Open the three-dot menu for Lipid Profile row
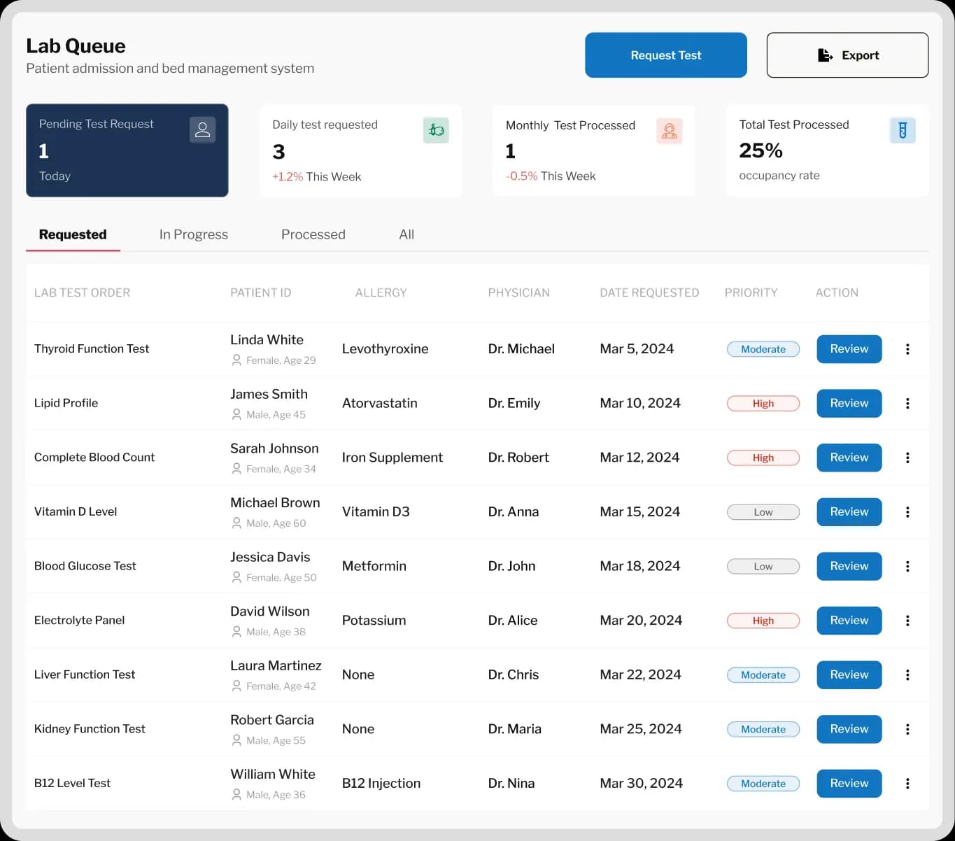Screen dimensions: 955x841 [x=907, y=404]
